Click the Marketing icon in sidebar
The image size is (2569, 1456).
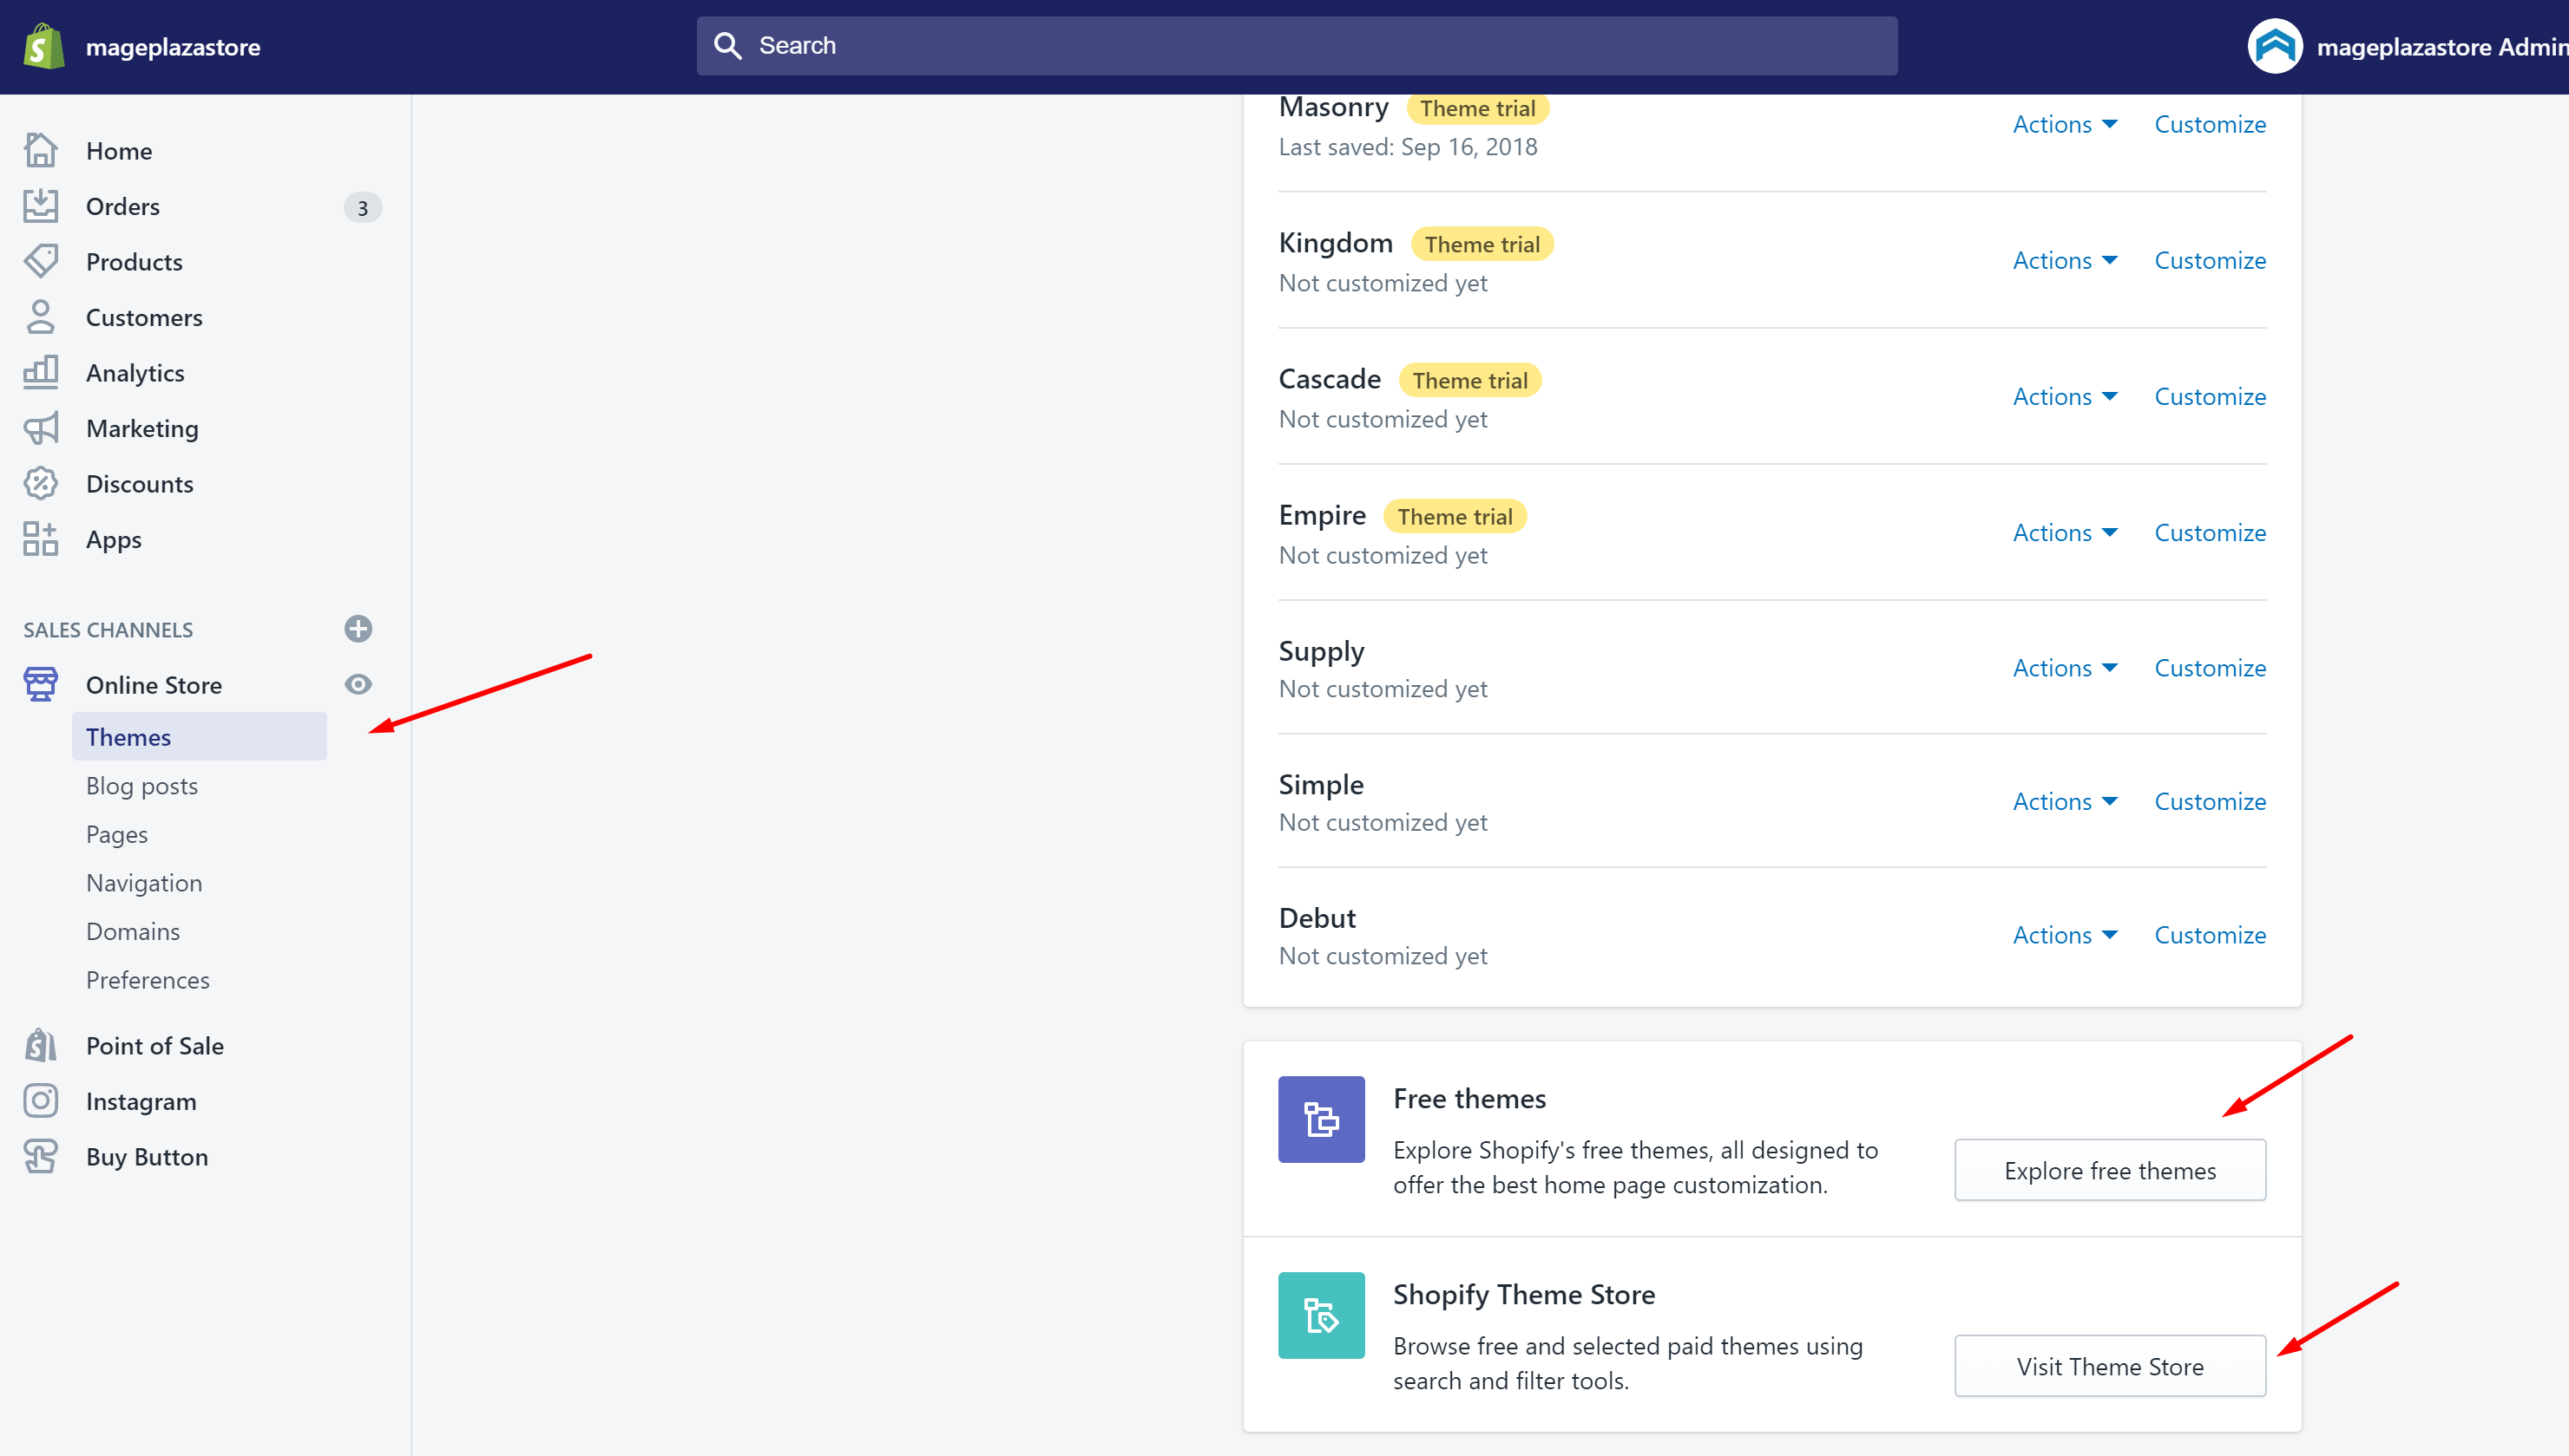[43, 428]
